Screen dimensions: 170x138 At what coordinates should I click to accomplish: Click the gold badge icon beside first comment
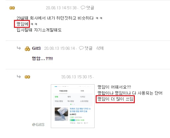12,8
